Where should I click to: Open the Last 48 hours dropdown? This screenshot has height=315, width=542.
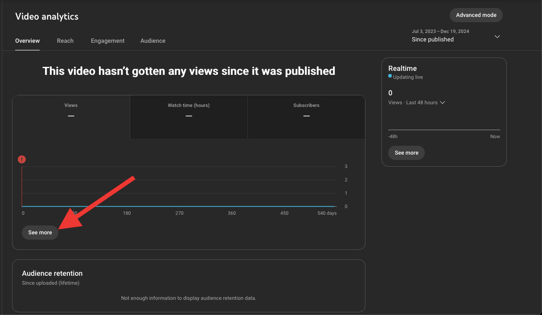click(442, 102)
